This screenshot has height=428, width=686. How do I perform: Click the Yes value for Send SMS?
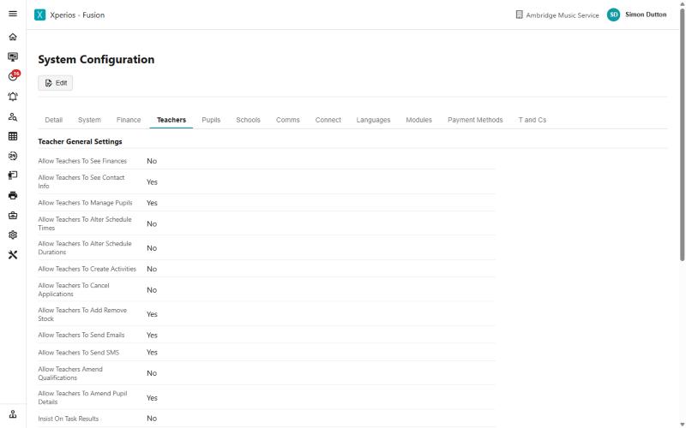click(152, 353)
